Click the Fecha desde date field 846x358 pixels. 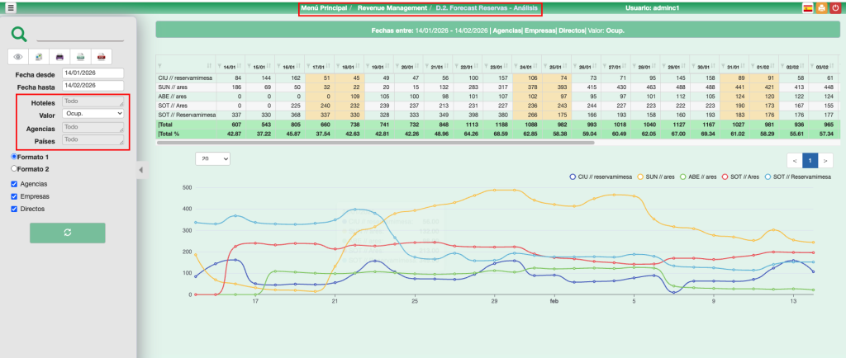(x=93, y=73)
